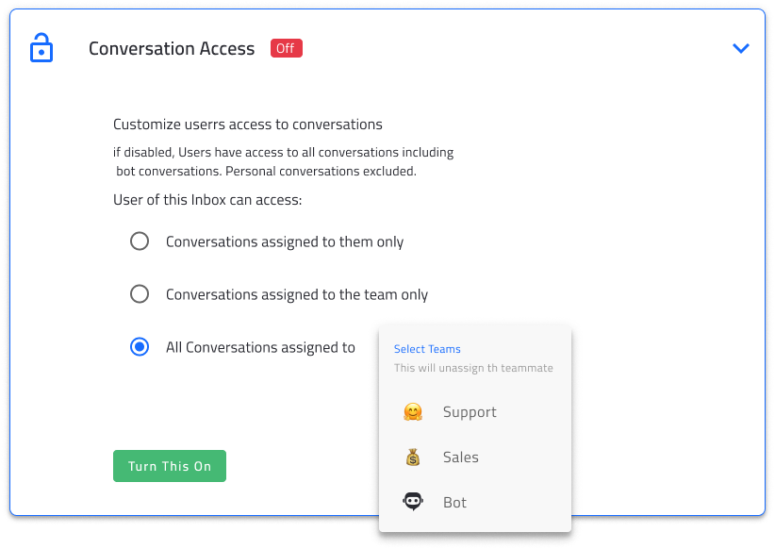Screen dimensions: 775x549
Task: Click the 'All Conversations assigned to' label
Action: [x=260, y=347]
